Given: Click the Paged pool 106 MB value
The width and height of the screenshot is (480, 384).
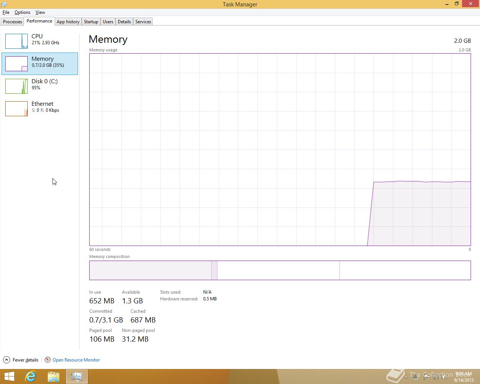Looking at the screenshot, I should pos(102,339).
